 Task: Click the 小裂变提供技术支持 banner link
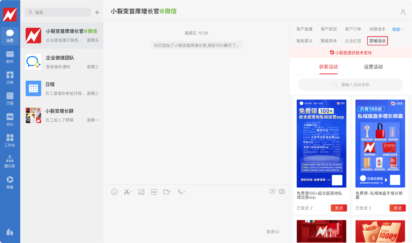pos(351,53)
